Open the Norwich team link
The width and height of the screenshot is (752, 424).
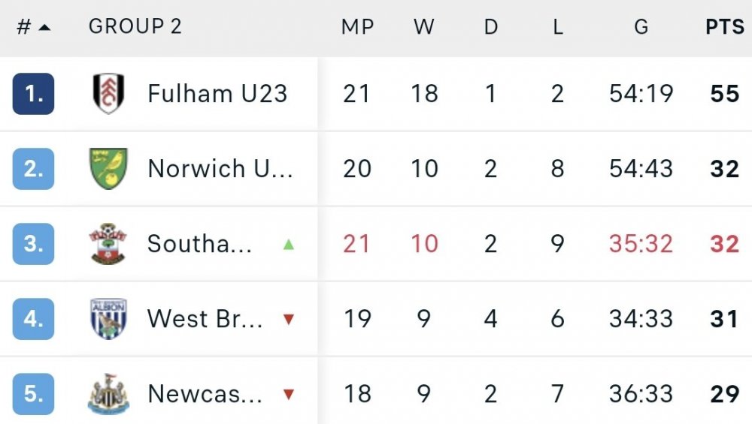pyautogui.click(x=220, y=169)
